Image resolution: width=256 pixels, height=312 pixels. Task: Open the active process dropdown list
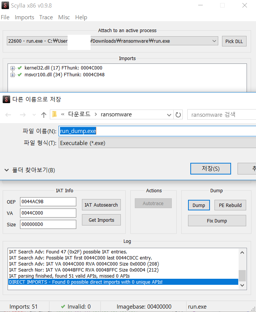coord(214,41)
